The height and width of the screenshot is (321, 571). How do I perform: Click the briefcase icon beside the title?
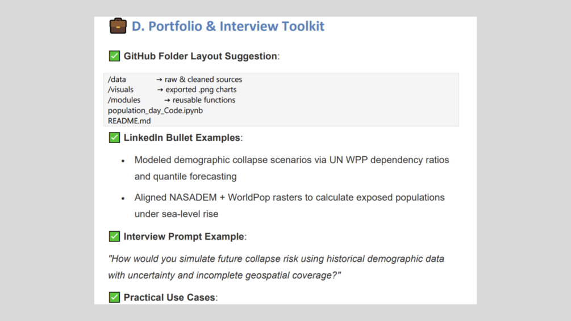pyautogui.click(x=118, y=26)
